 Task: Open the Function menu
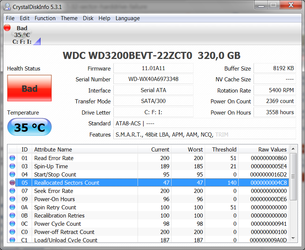45,18
